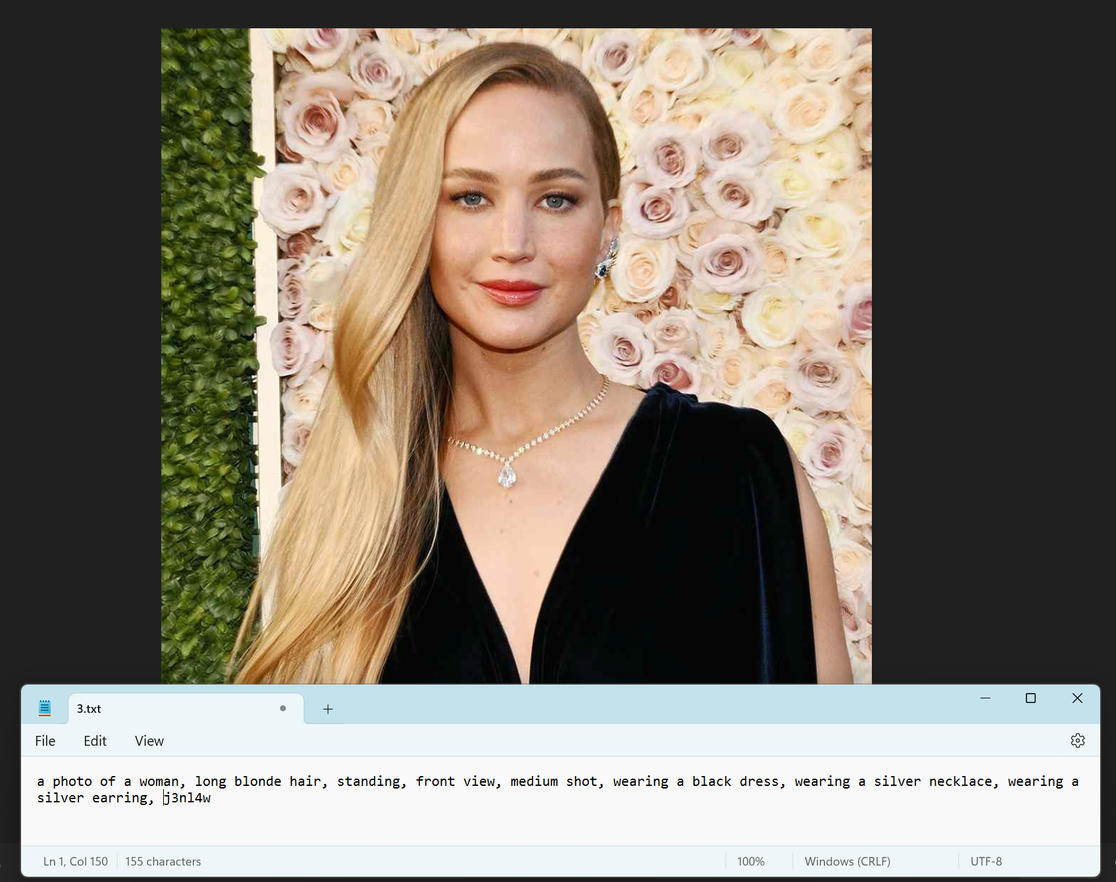Click the UTF-8 encoding indicator
The height and width of the screenshot is (882, 1116).
click(986, 861)
